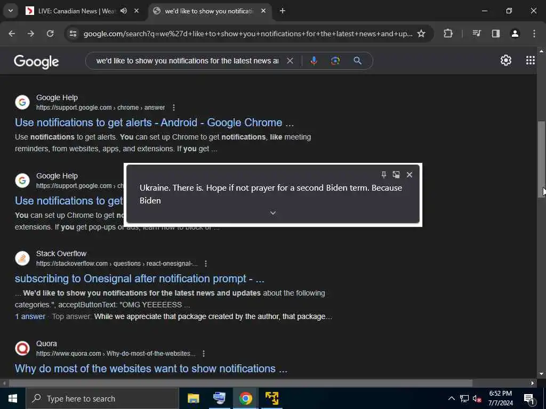The height and width of the screenshot is (409, 546).
Task: Go forward to next page
Action: (31, 34)
